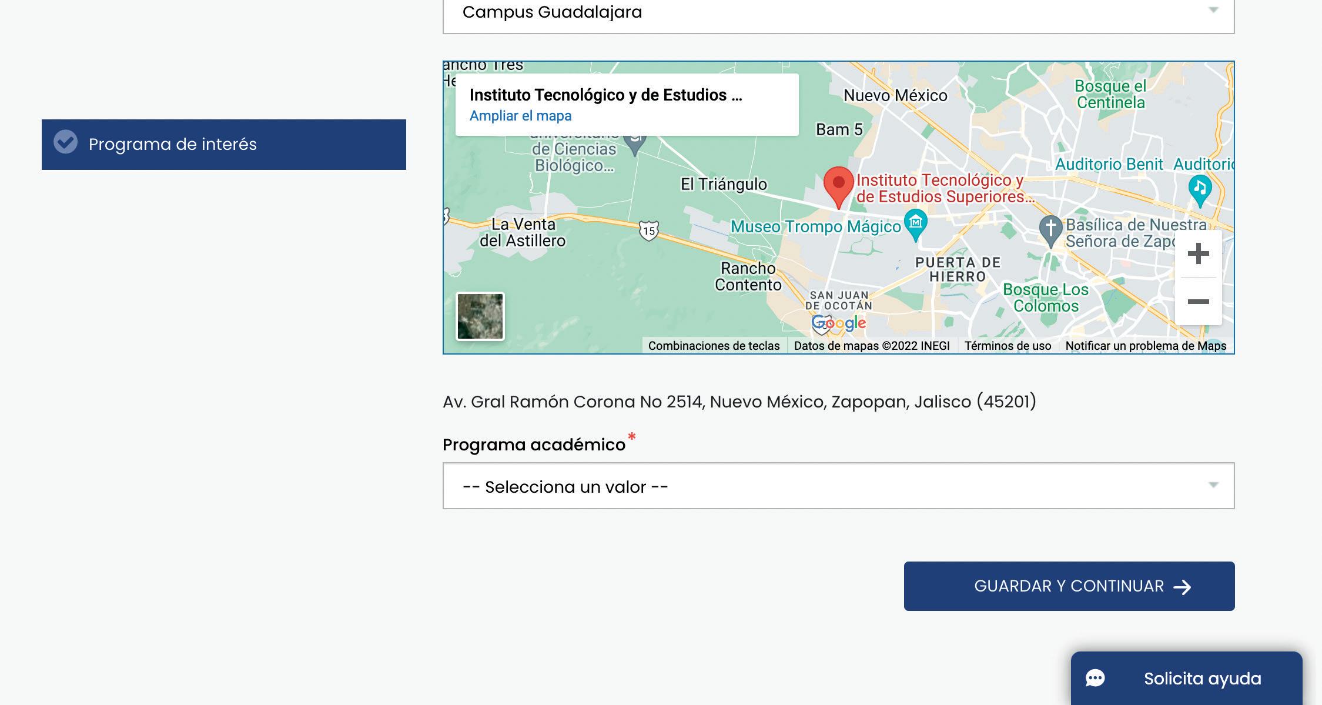Click Guardar y Continuar button
This screenshot has width=1322, height=705.
1069,586
